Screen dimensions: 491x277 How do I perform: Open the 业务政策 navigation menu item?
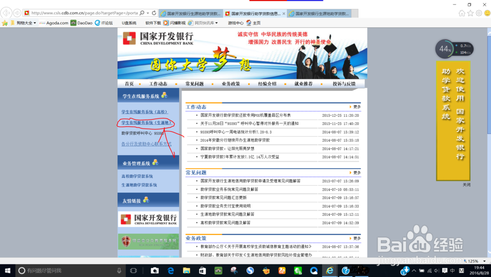point(231,84)
